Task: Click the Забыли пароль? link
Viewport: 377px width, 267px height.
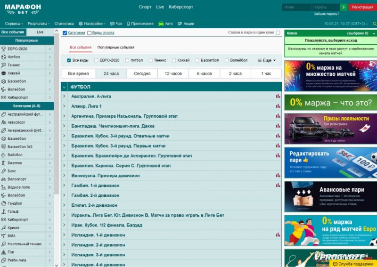Action: [x=326, y=14]
